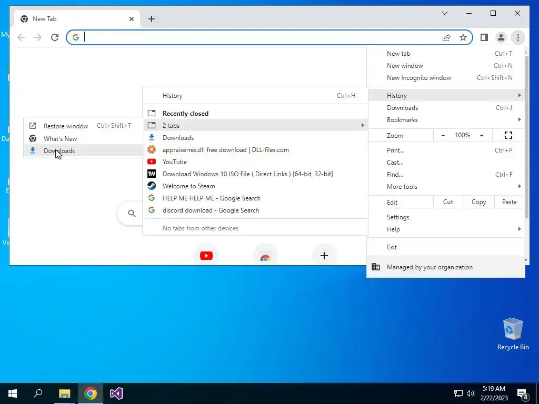539x404 pixels.
Task: Open full History page with Ctrl+H entry
Action: click(x=255, y=96)
